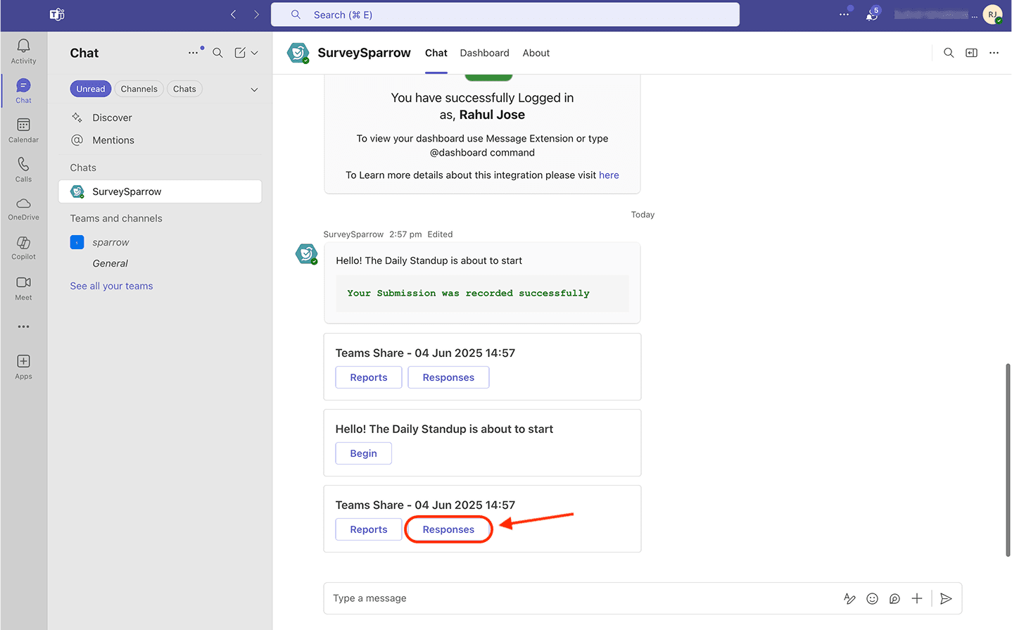Switch to the About tab
1012x630 pixels.
pyautogui.click(x=536, y=53)
